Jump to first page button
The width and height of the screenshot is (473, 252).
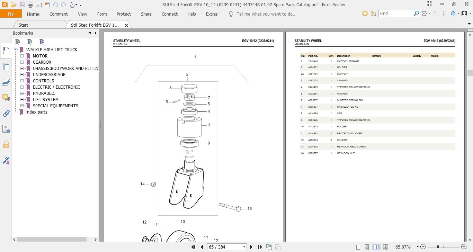coord(194,247)
